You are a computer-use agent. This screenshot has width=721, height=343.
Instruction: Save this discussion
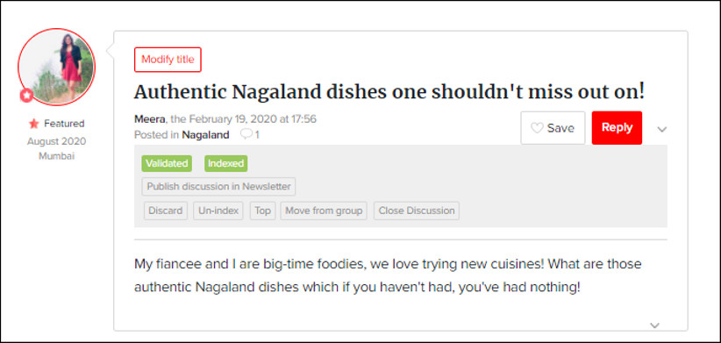click(x=553, y=128)
